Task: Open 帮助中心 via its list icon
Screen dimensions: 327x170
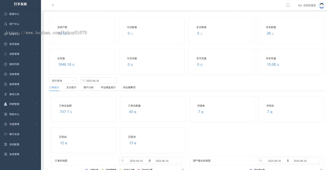Action: tap(5, 114)
